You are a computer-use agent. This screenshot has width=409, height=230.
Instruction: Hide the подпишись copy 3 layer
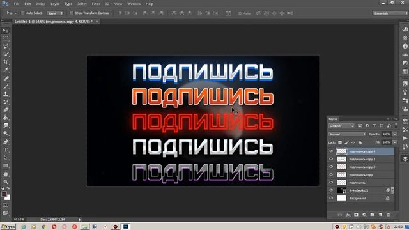[x=331, y=159]
